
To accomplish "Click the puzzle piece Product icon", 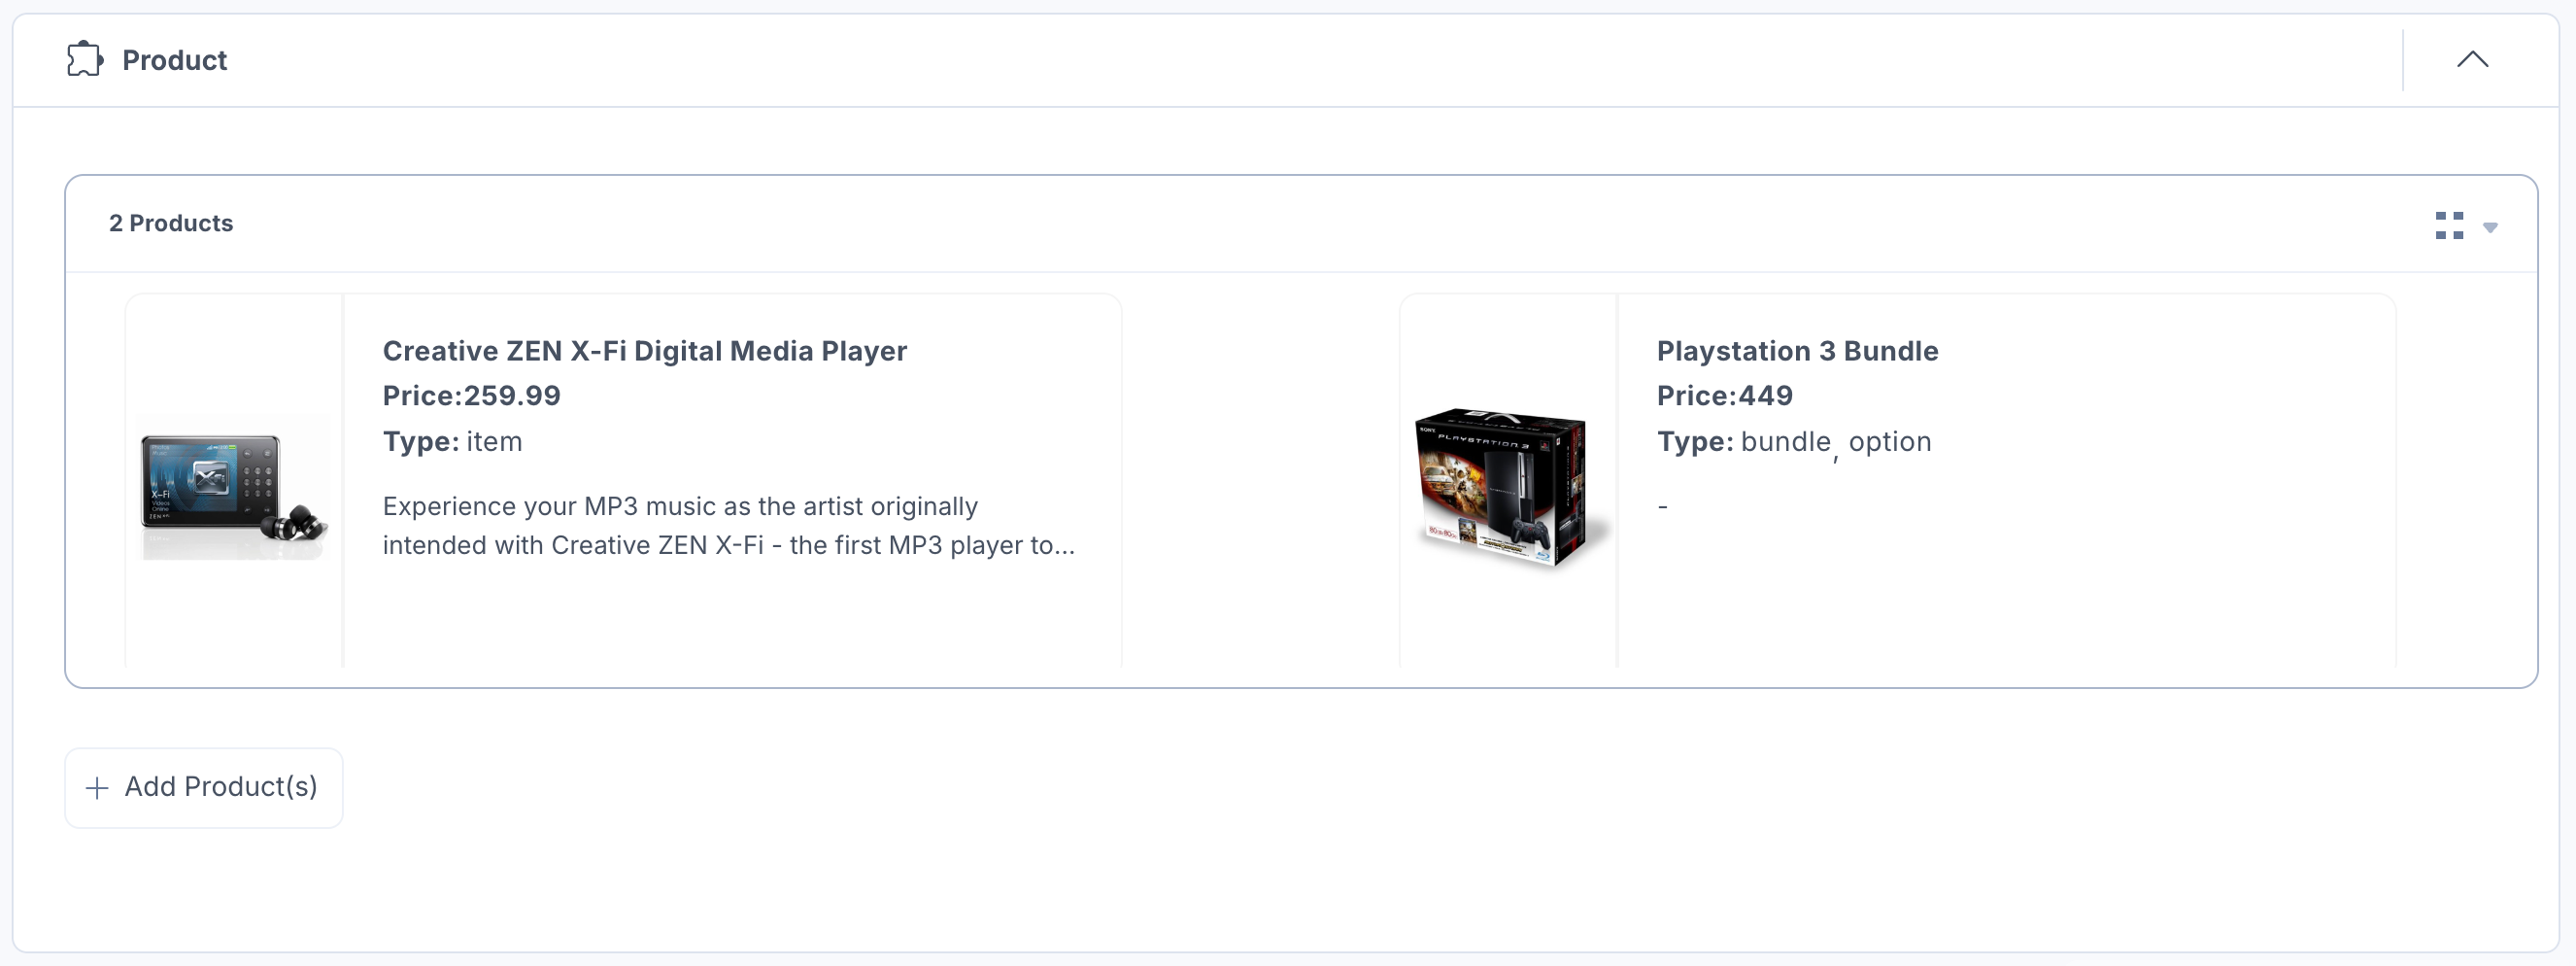I will 85,59.
